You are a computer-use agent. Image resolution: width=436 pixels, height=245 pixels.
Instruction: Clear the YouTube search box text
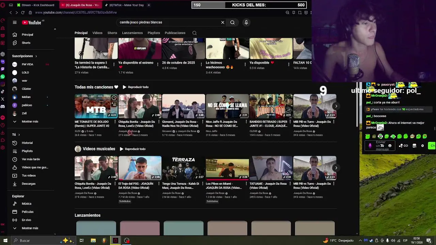click(223, 22)
